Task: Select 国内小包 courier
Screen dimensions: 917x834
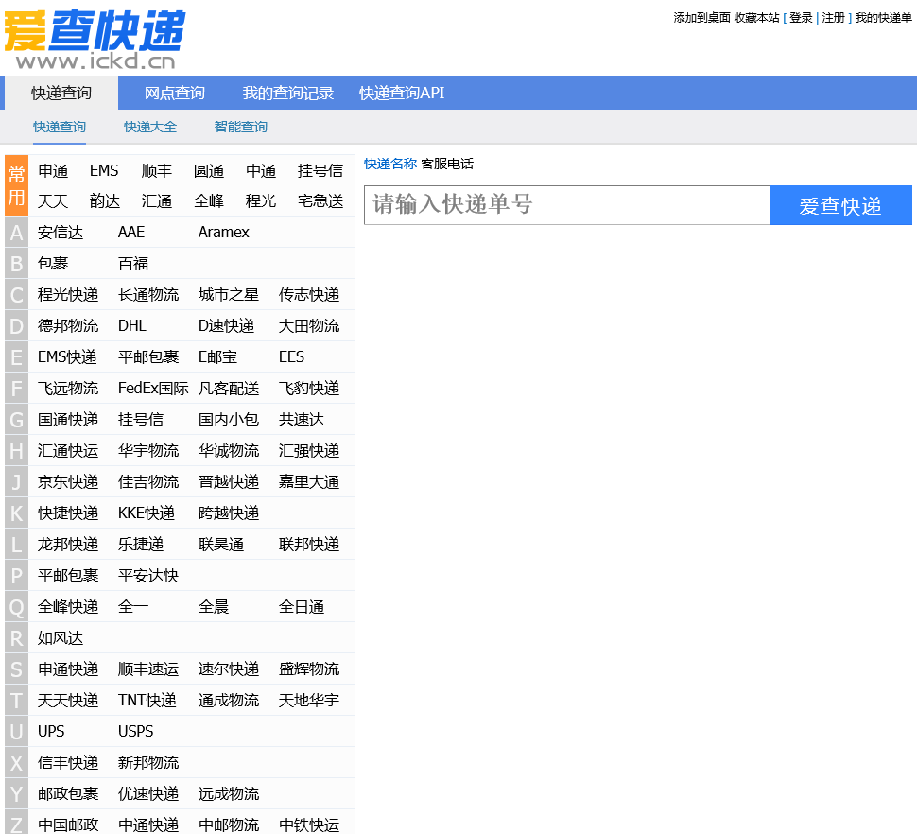Action: point(229,419)
